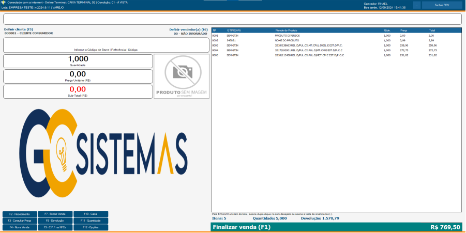Start a new sale with F4 - Nova Venda
Screen dimensions: 466x233
(19, 227)
